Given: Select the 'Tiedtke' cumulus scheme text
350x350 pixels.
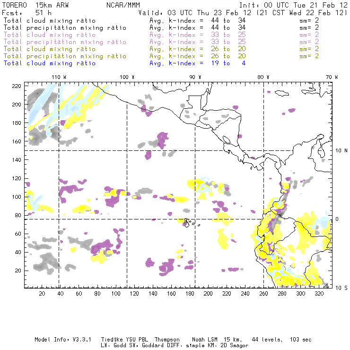Looking at the screenshot, I should tap(112, 340).
